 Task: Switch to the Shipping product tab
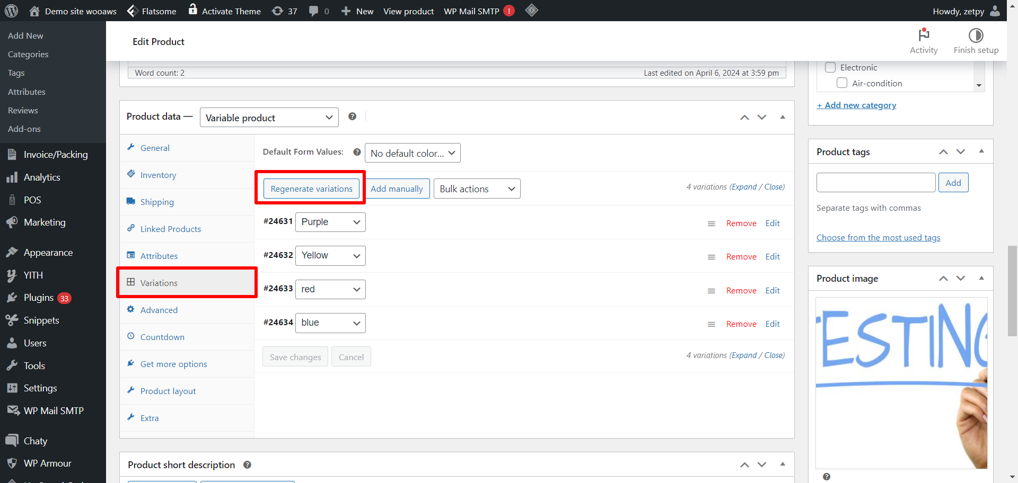pos(187,202)
